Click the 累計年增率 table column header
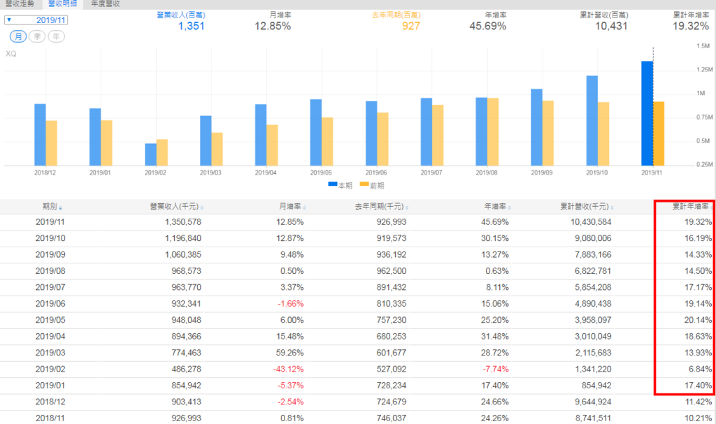The image size is (716, 424). [x=690, y=207]
